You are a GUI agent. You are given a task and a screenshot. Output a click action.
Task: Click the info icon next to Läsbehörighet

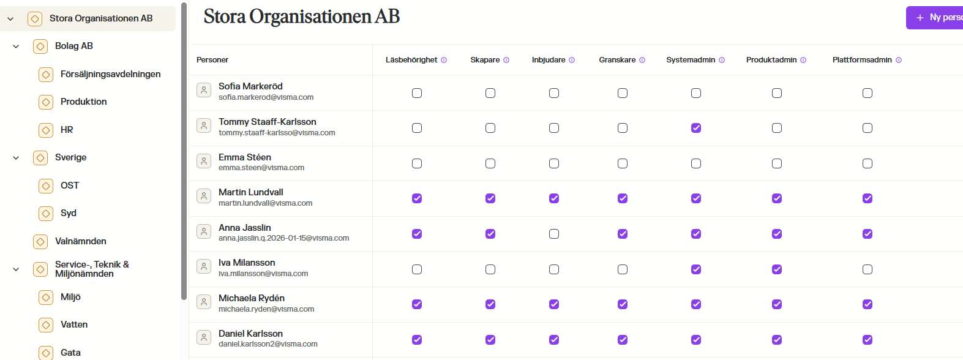444,60
